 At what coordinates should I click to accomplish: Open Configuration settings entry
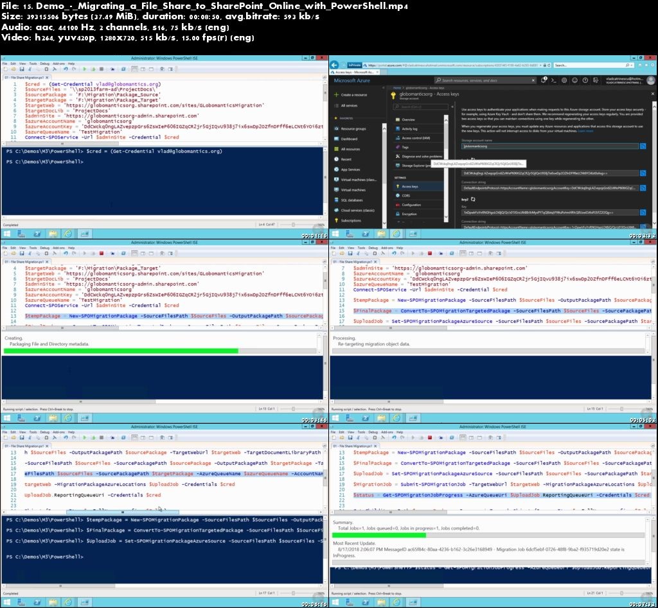click(x=408, y=205)
